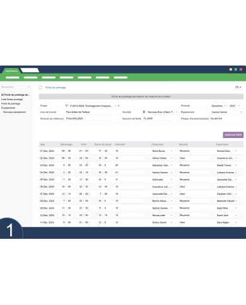Click the building icon in the Société field

coord(144,112)
